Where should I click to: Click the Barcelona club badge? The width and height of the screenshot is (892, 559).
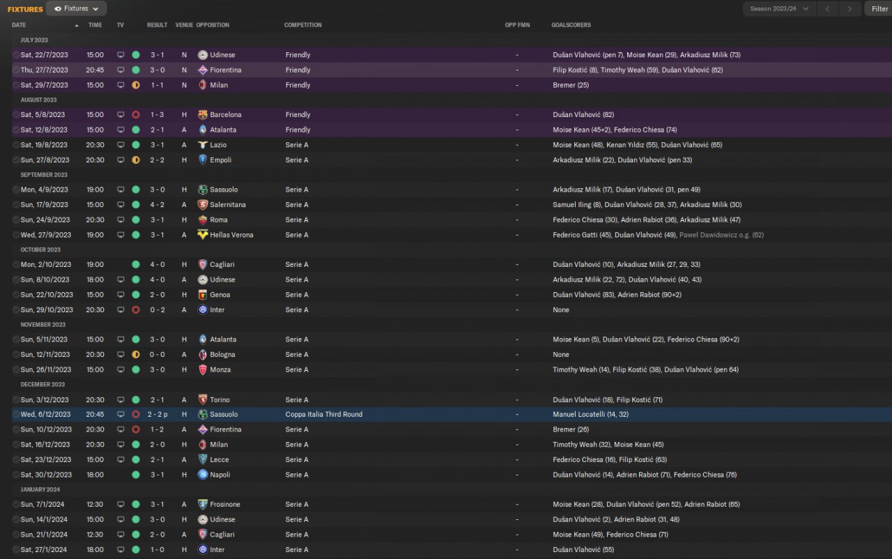(203, 115)
